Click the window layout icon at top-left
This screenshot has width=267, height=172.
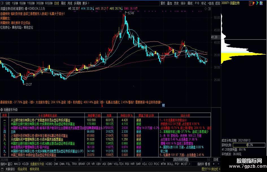(2, 3)
